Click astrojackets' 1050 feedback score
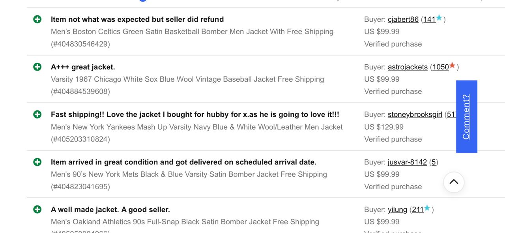505x233 pixels. [x=441, y=67]
